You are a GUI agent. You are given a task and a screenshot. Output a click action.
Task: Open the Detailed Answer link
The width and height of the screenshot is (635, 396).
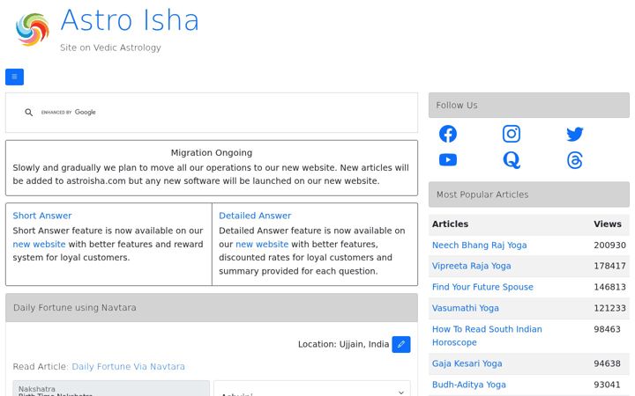255,216
